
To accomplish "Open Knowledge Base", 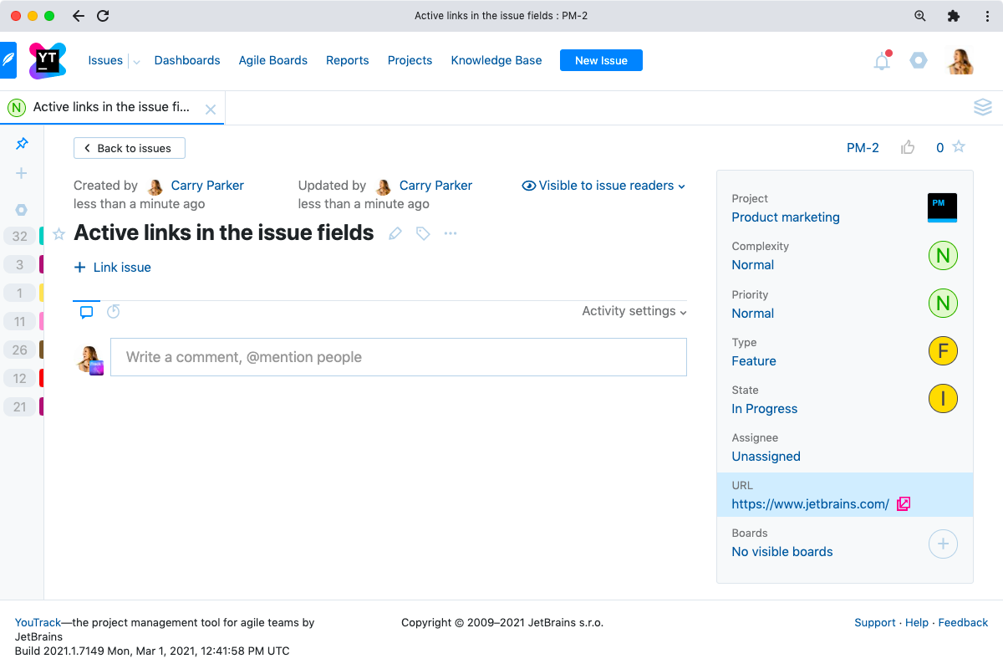I will (x=496, y=60).
